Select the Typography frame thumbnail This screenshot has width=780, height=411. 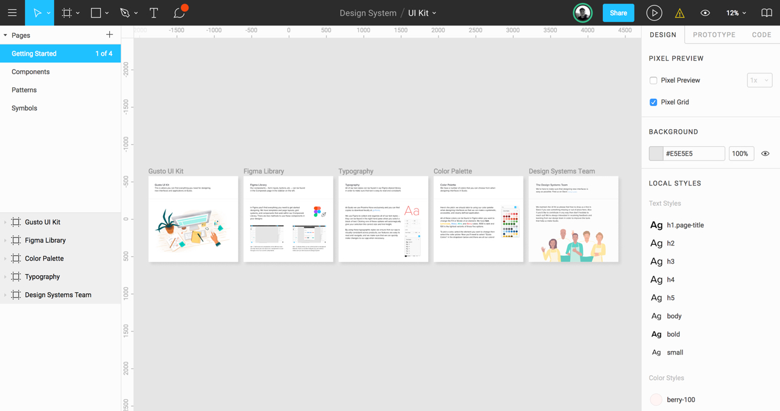pos(383,219)
